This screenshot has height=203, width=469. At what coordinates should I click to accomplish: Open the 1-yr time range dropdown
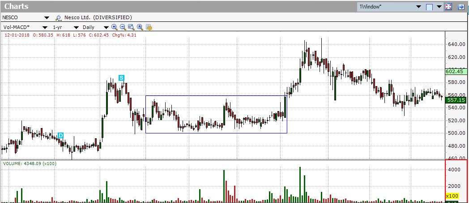click(70, 27)
